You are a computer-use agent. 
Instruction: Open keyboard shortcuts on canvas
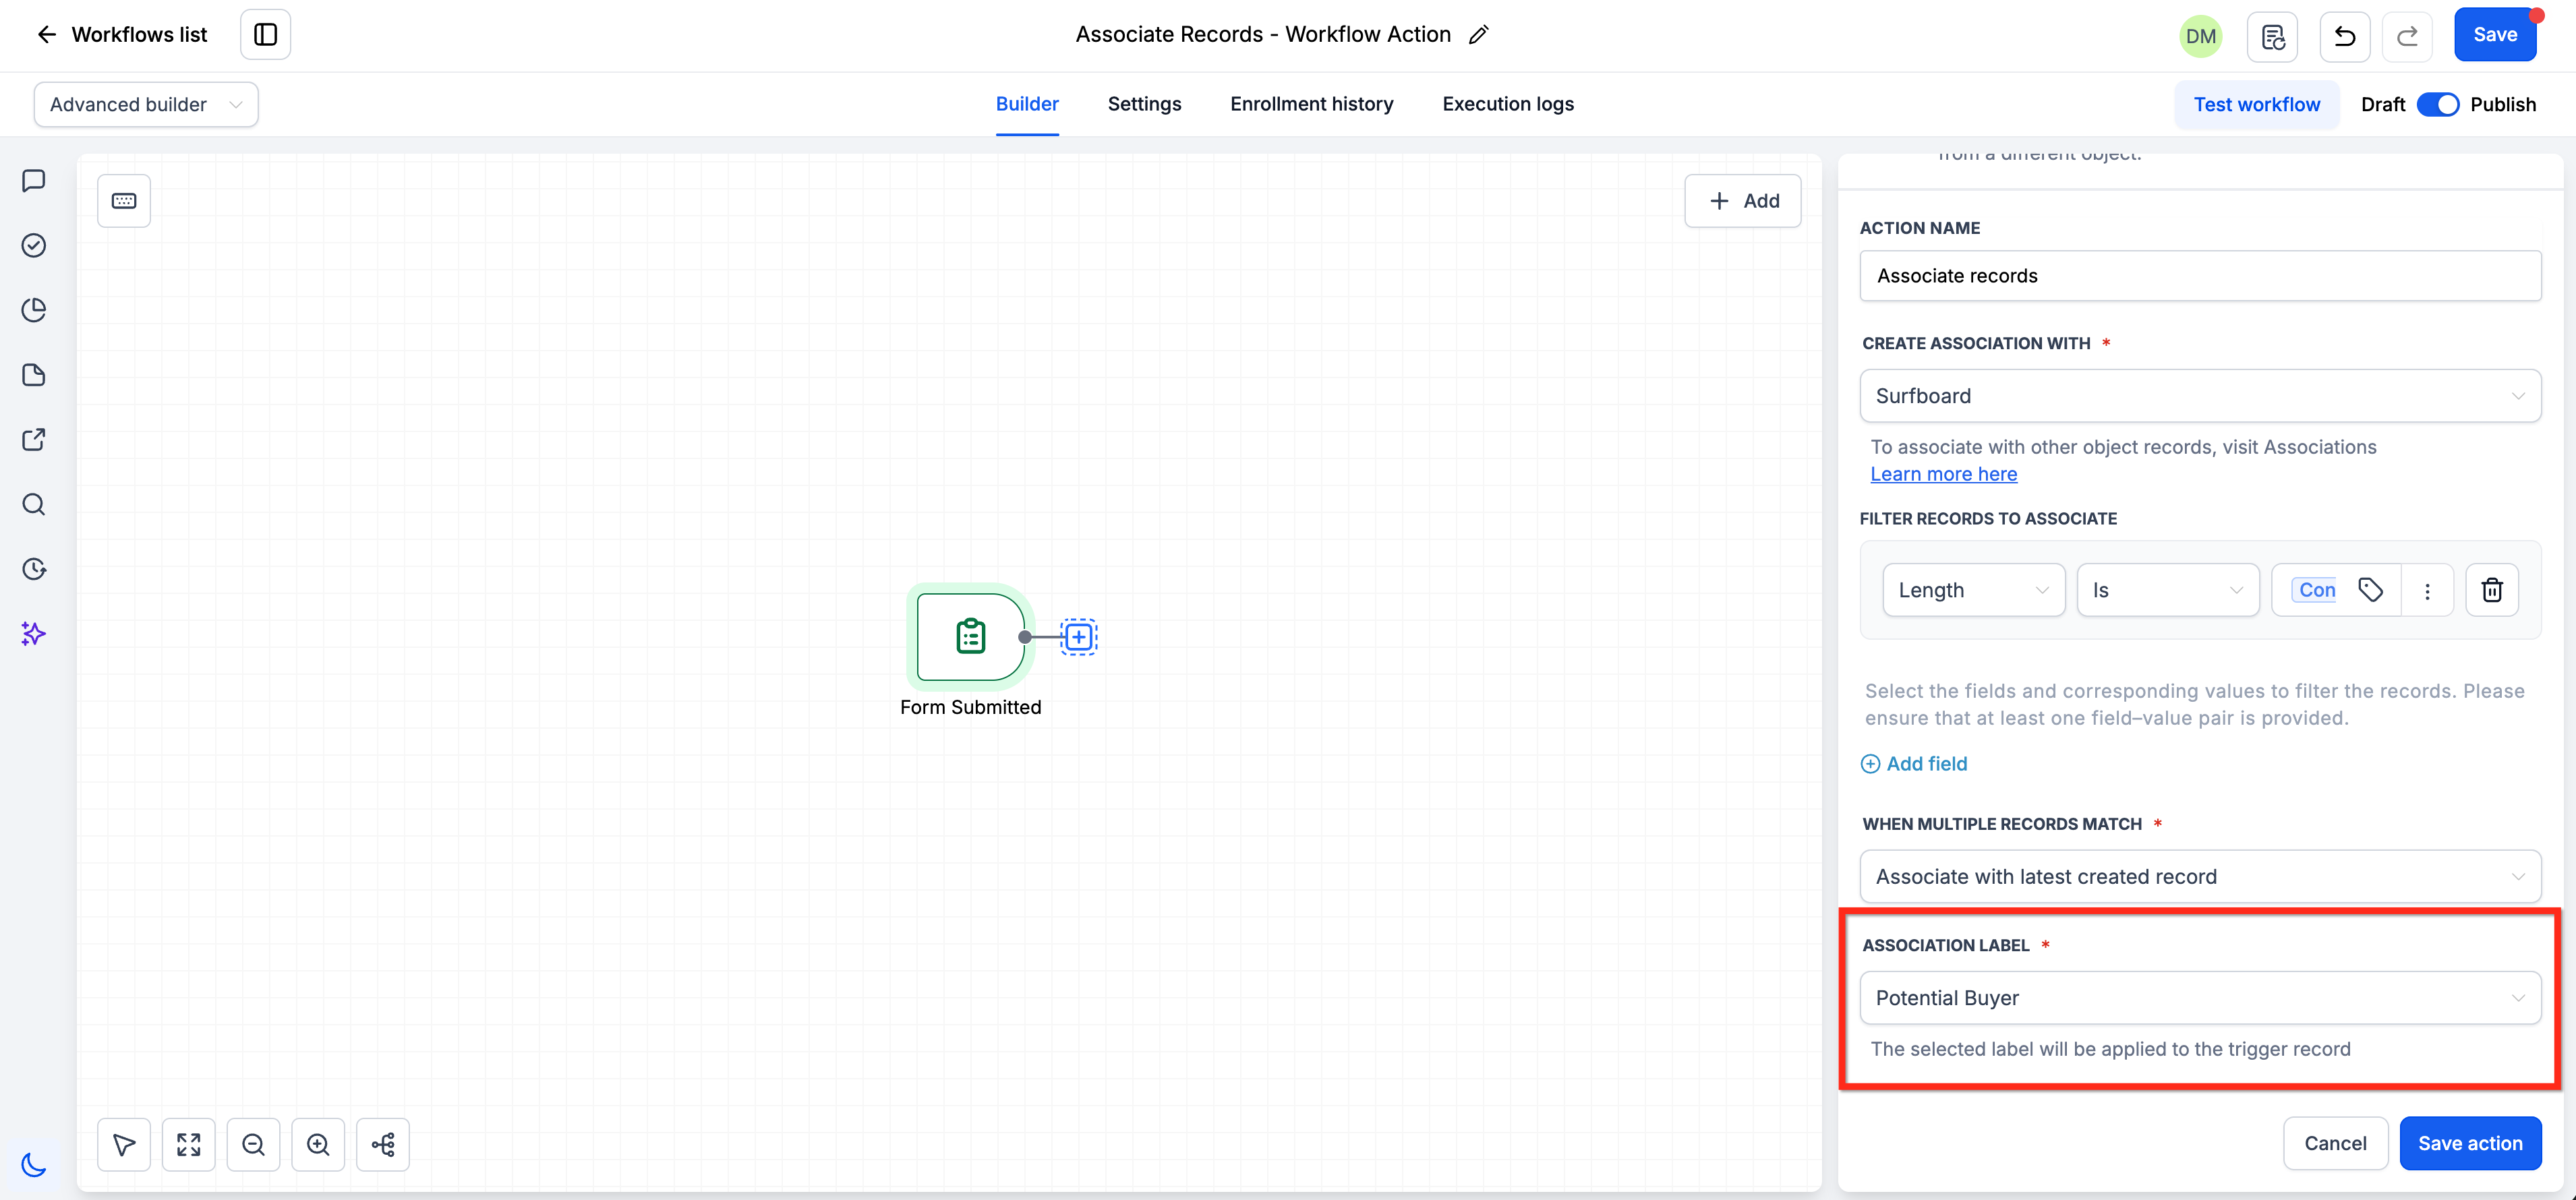(124, 201)
